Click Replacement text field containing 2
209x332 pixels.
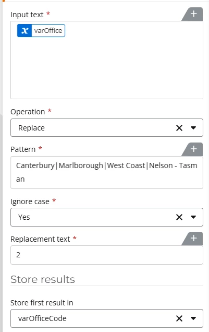point(107,255)
